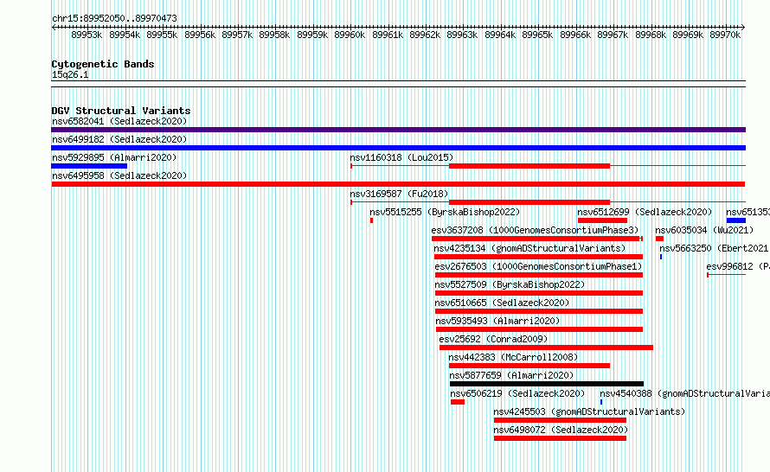The image size is (770, 472).
Task: Select the short red nsv6506219 bar
Action: [458, 402]
